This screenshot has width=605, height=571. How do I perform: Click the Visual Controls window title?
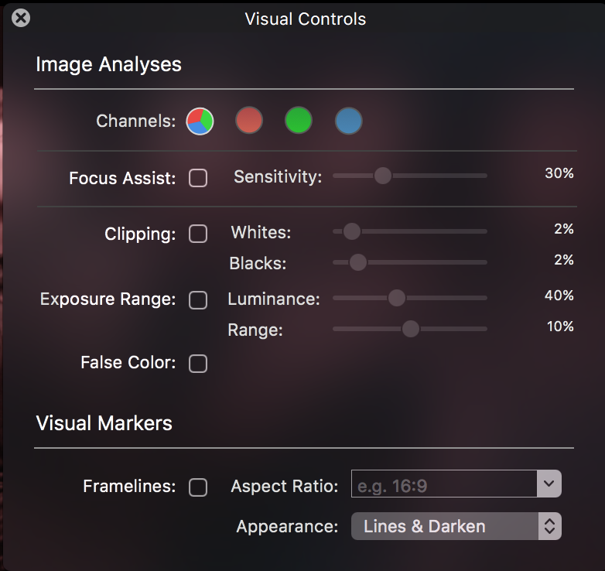click(305, 19)
